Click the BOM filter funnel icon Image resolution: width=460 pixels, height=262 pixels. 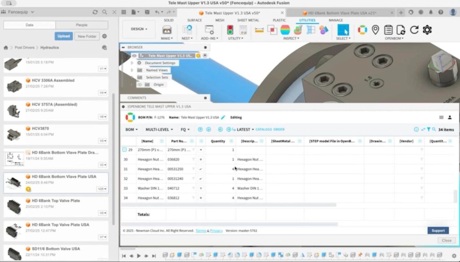coord(429,129)
